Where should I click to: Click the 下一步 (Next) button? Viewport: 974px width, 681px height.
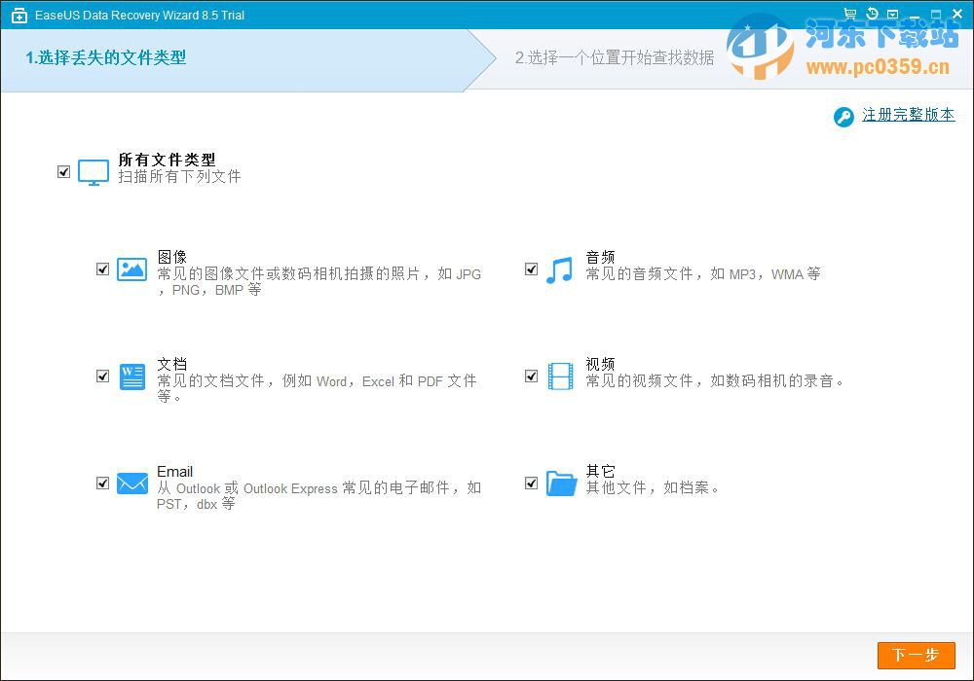(916, 656)
